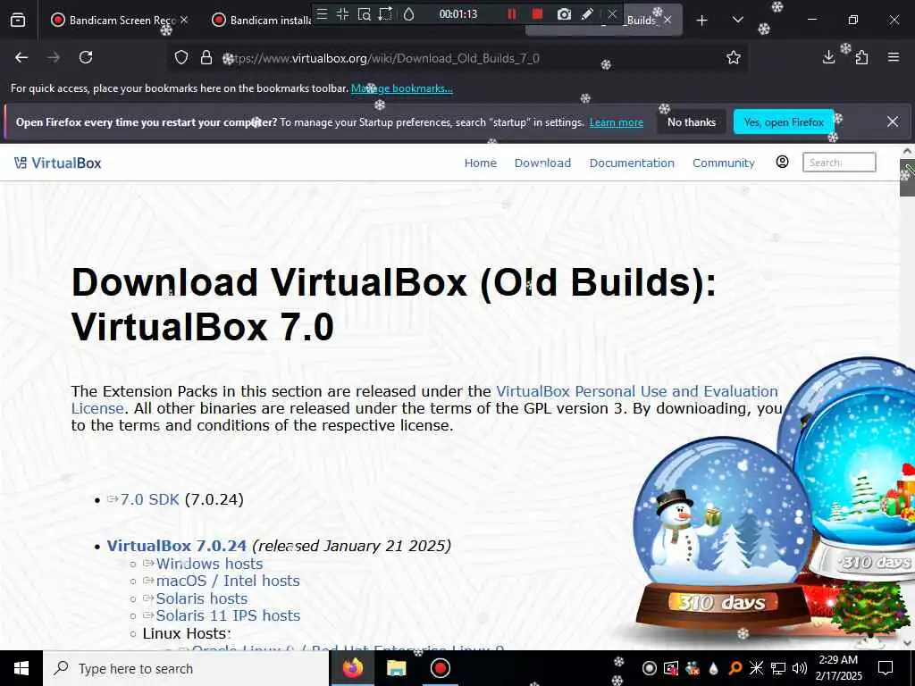Close the Bandicam recording toolbar
The width and height of the screenshot is (915, 686).
611,14
